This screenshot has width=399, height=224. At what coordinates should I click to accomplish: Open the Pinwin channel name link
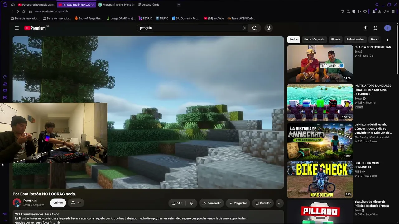(28, 201)
